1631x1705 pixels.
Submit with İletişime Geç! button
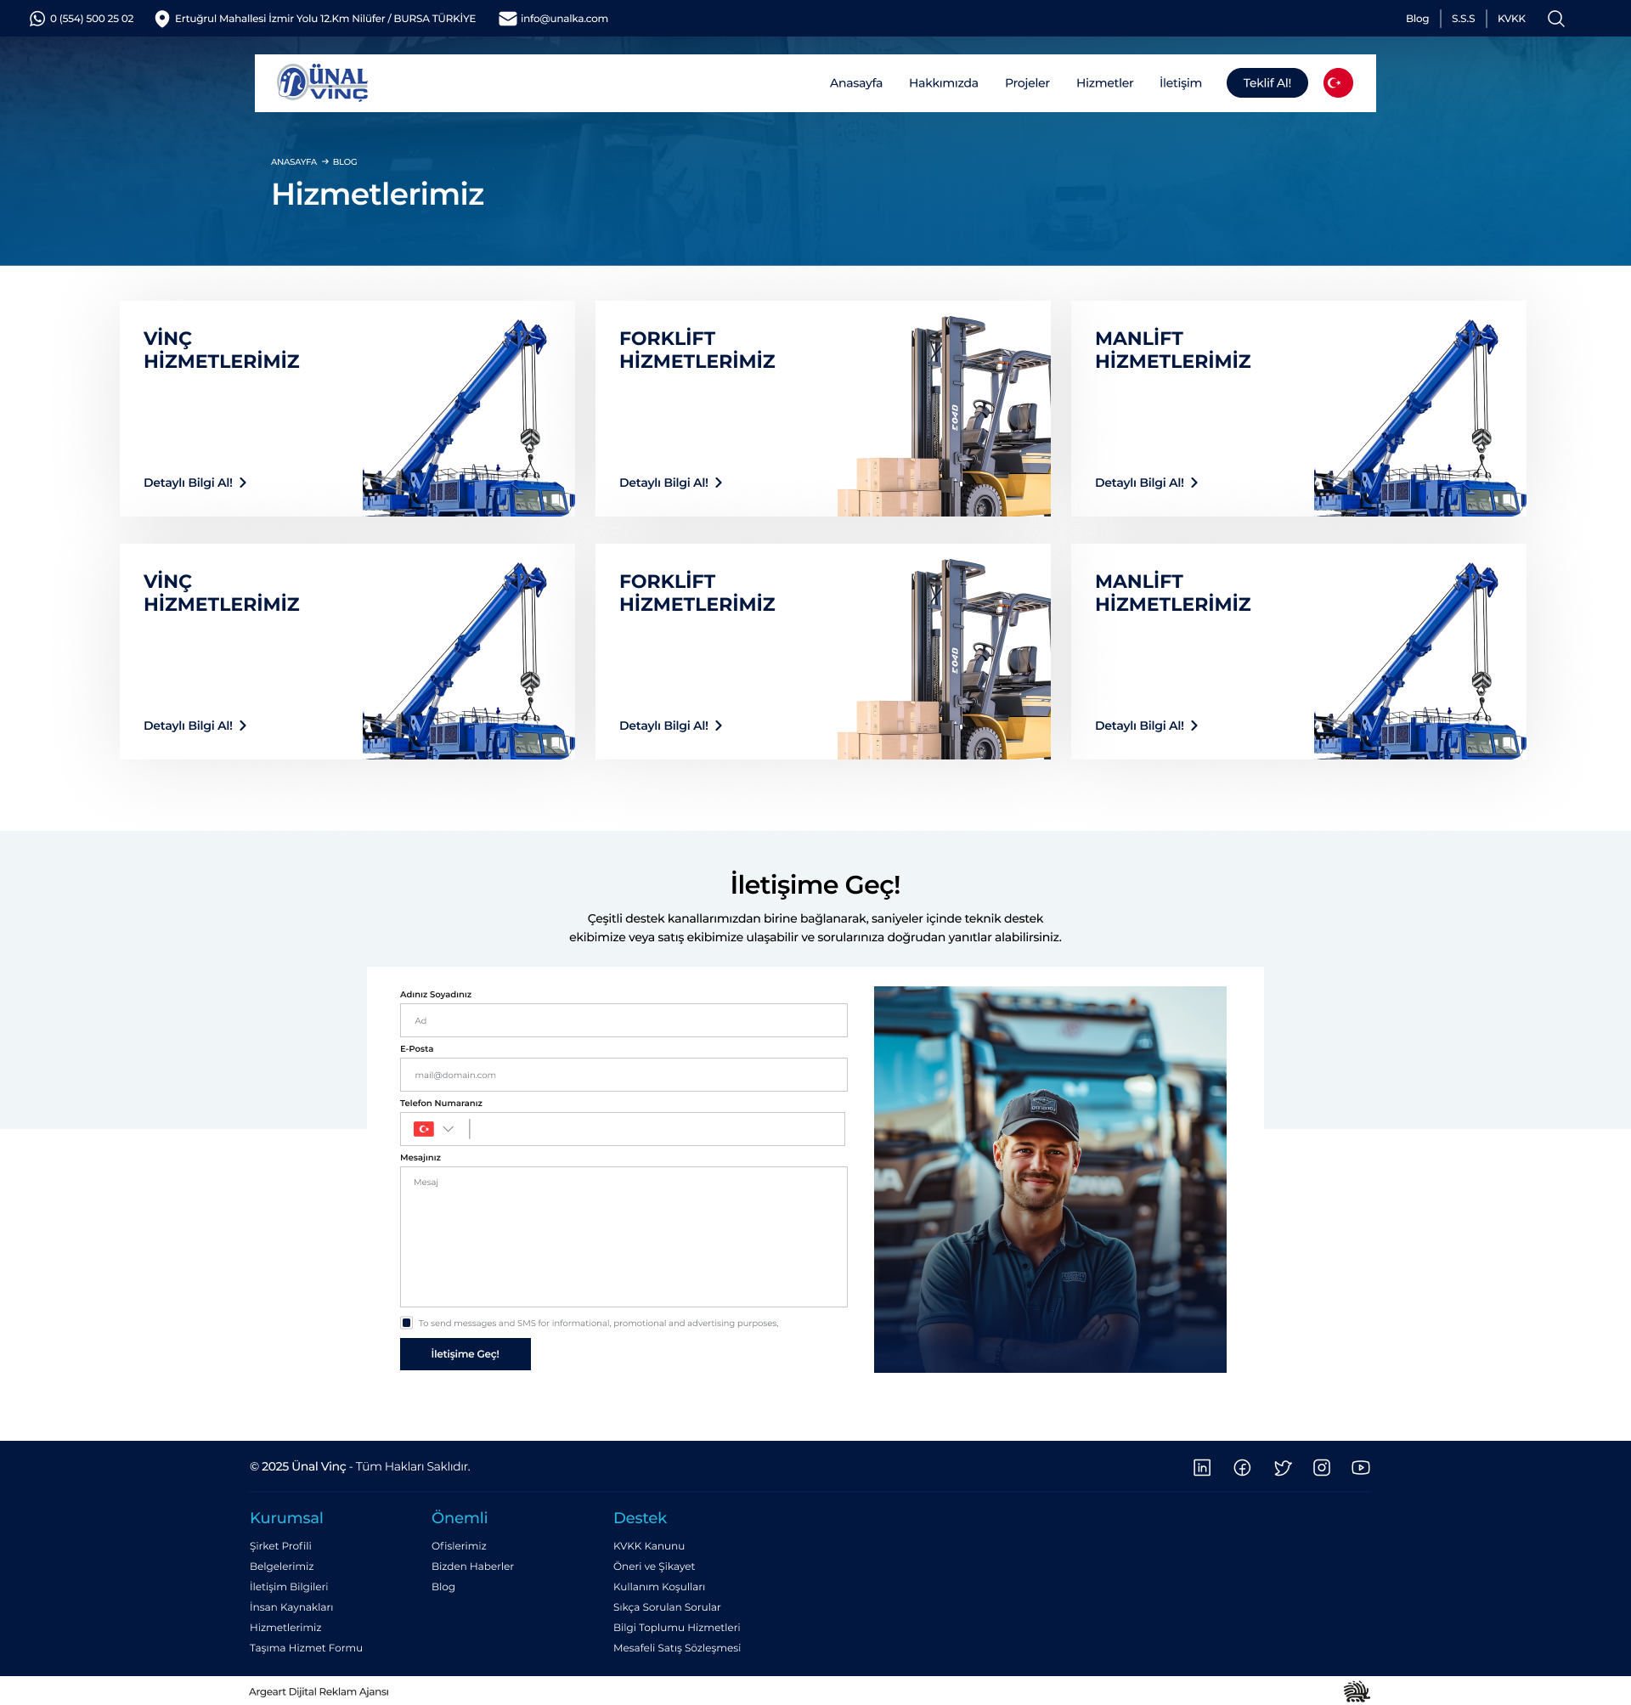pos(466,1354)
